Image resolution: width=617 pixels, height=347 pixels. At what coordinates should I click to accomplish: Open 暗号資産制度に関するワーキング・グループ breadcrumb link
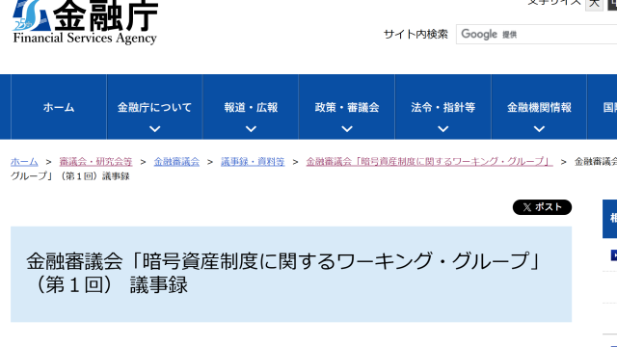pyautogui.click(x=430, y=162)
